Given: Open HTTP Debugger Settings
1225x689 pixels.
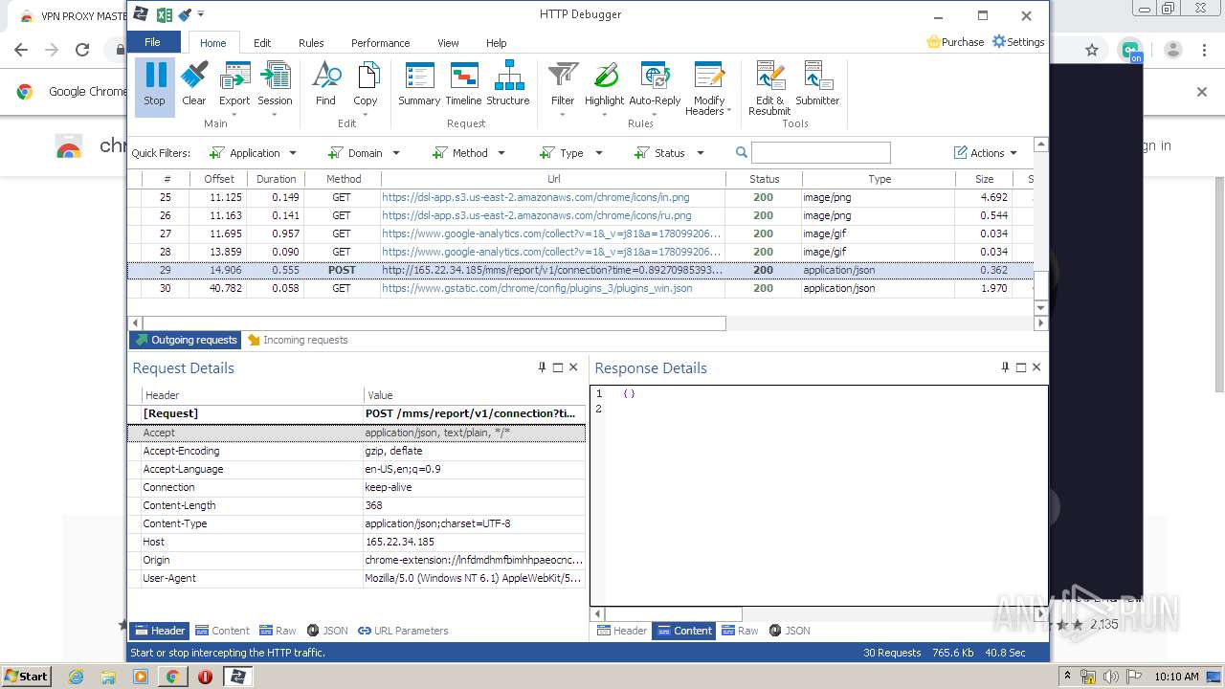Looking at the screenshot, I should click(1018, 42).
